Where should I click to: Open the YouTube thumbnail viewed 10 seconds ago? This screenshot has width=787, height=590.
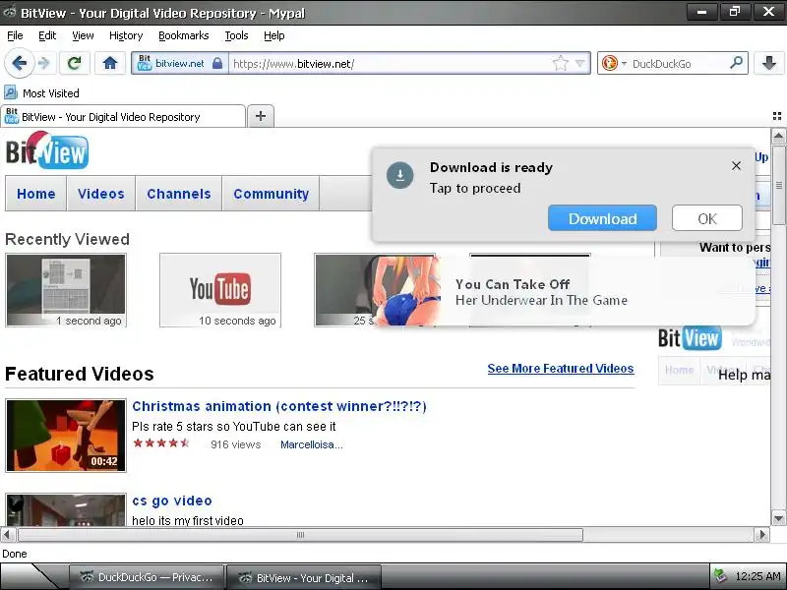(x=220, y=290)
